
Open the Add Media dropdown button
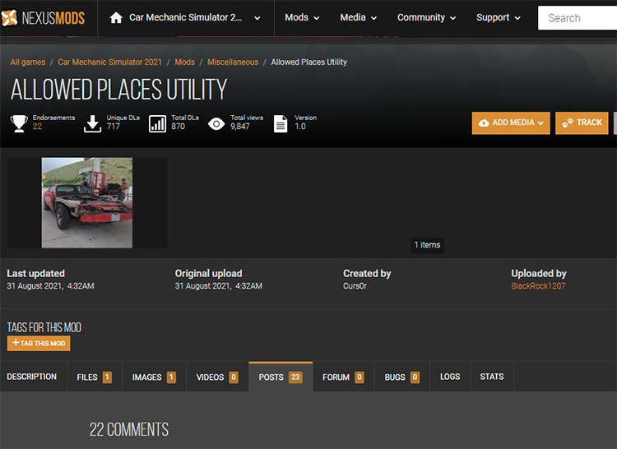(x=511, y=123)
